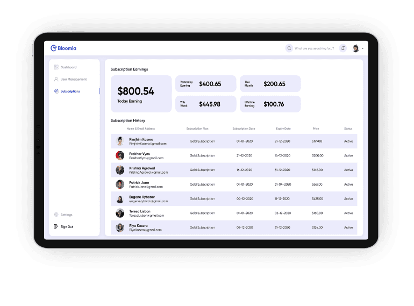
Task: Click Riya Kasera's avatar
Action: (x=120, y=227)
